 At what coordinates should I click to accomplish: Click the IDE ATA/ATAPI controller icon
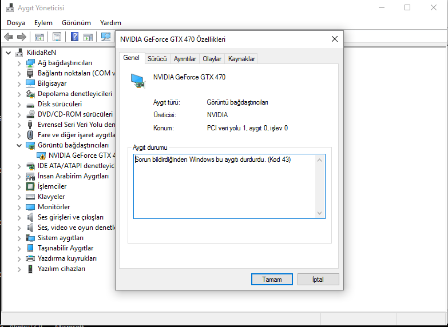[x=30, y=166]
